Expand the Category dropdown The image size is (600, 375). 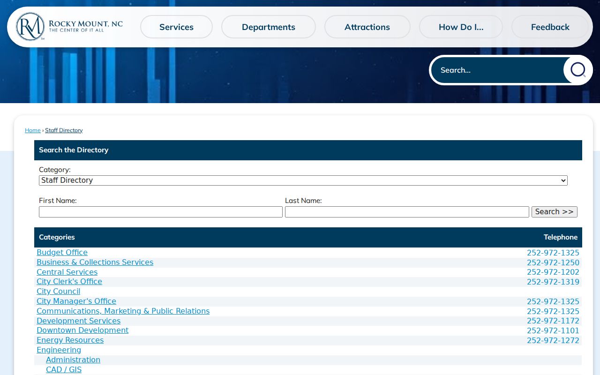coord(303,180)
